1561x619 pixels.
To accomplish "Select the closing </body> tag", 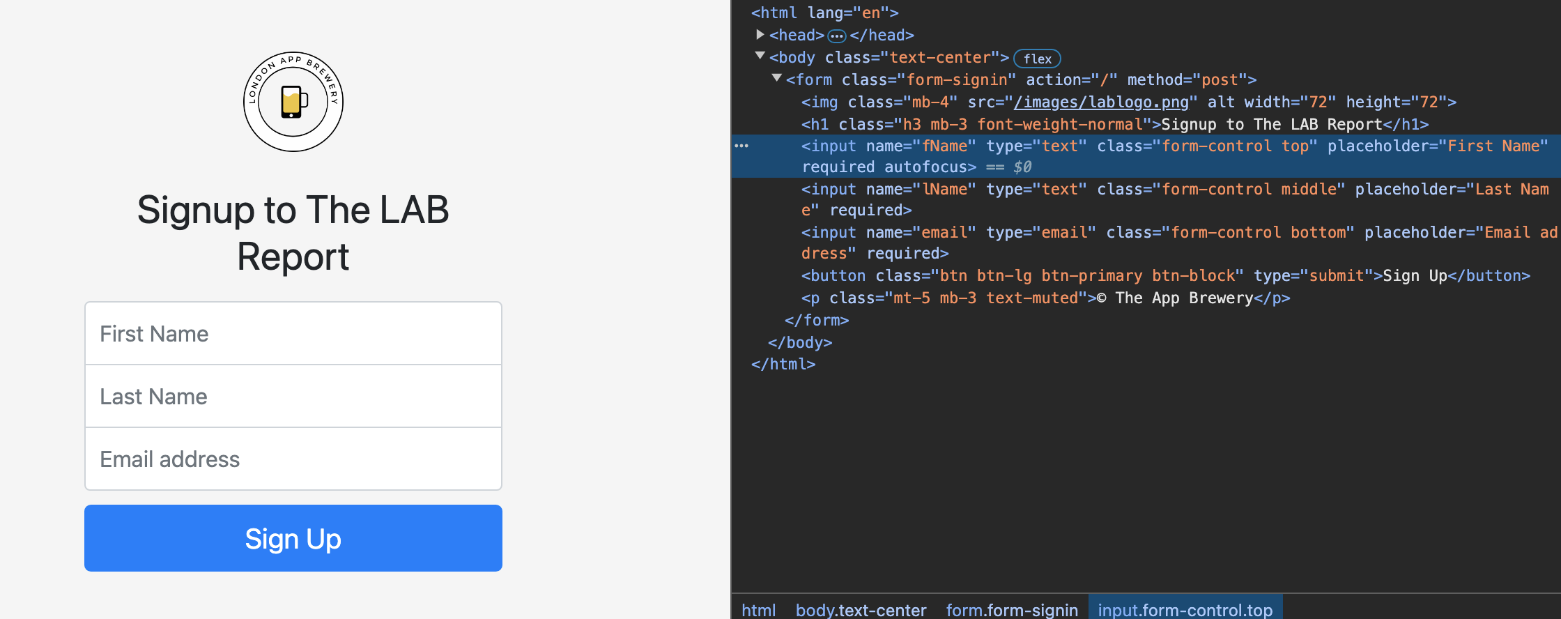I will (x=799, y=342).
